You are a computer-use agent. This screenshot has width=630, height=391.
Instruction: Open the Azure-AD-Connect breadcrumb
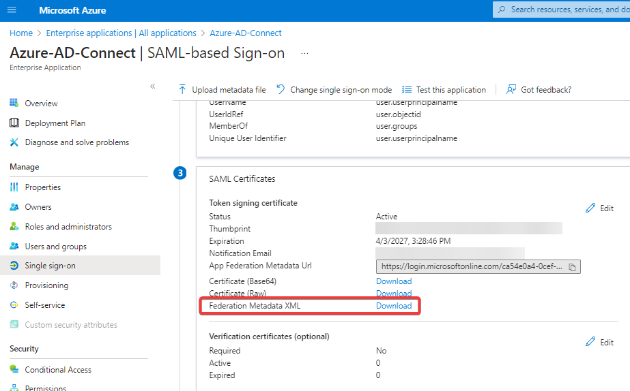tap(246, 33)
